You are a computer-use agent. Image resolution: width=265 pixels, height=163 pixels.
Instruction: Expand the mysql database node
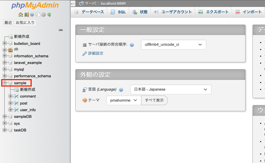tap(5, 69)
